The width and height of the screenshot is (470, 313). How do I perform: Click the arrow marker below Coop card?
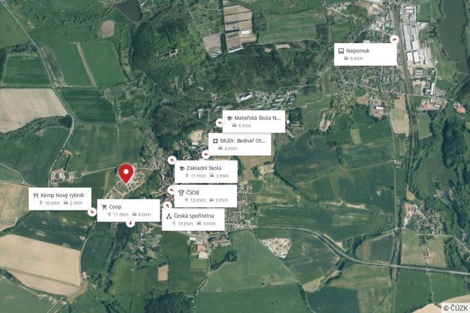(130, 223)
